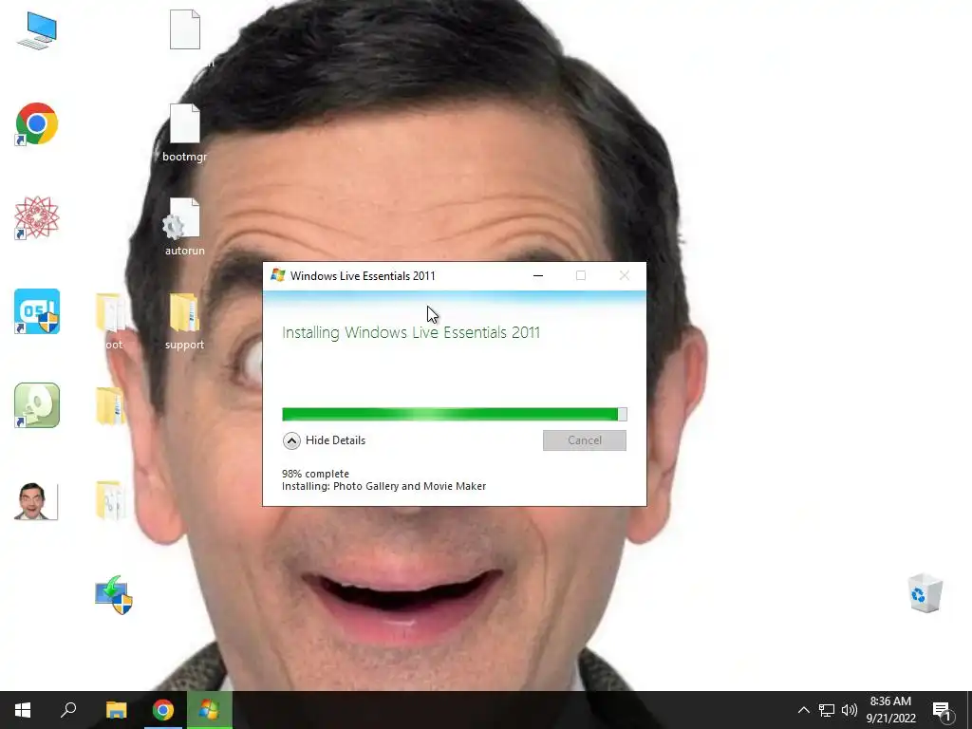
Task: Open the network status tray icon
Action: coord(827,710)
